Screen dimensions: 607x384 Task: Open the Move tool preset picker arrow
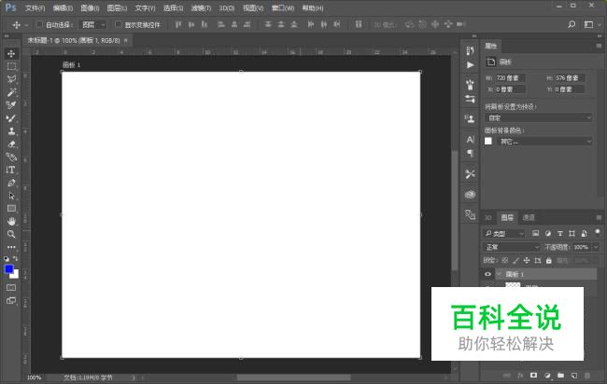(x=26, y=25)
